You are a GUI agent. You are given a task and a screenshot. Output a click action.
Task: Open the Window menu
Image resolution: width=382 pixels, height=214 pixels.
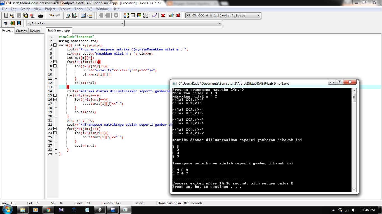click(x=102, y=9)
